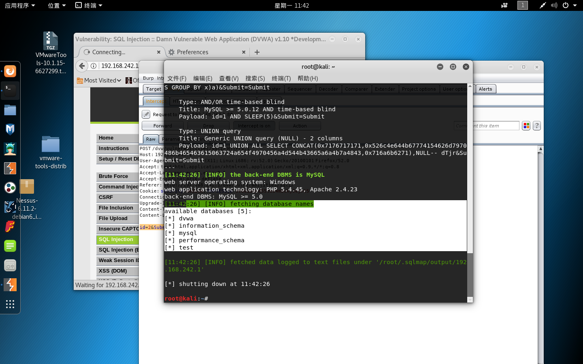Image resolution: width=583 pixels, height=364 pixels.
Task: Click the pencil edit icon in Burp Intercept
Action: [x=146, y=114]
